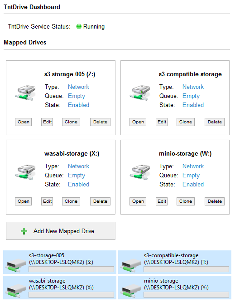Click the s3-storage-005 (Z:) drive icon

point(25,93)
